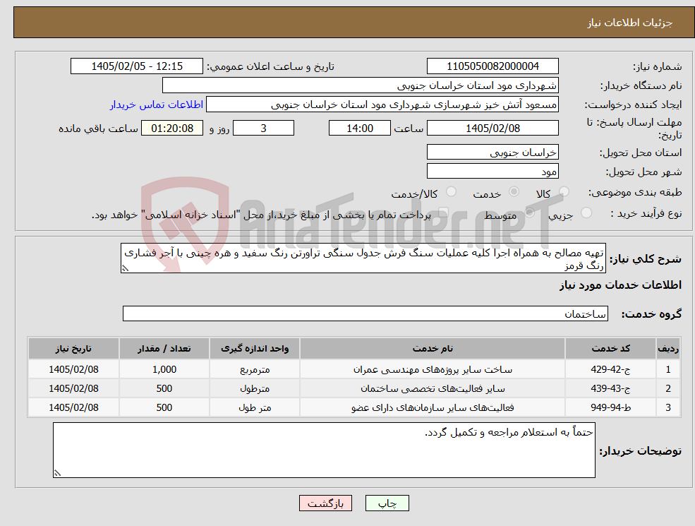Click need date 1405/02/08 in row 3
695x526 pixels.
(73, 407)
